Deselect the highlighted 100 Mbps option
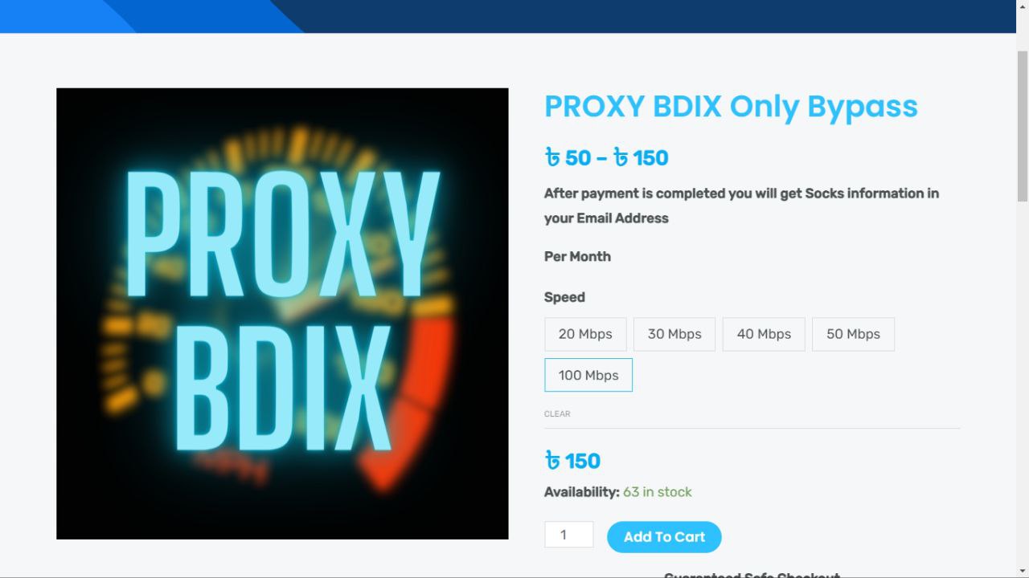The width and height of the screenshot is (1029, 578). click(x=588, y=375)
